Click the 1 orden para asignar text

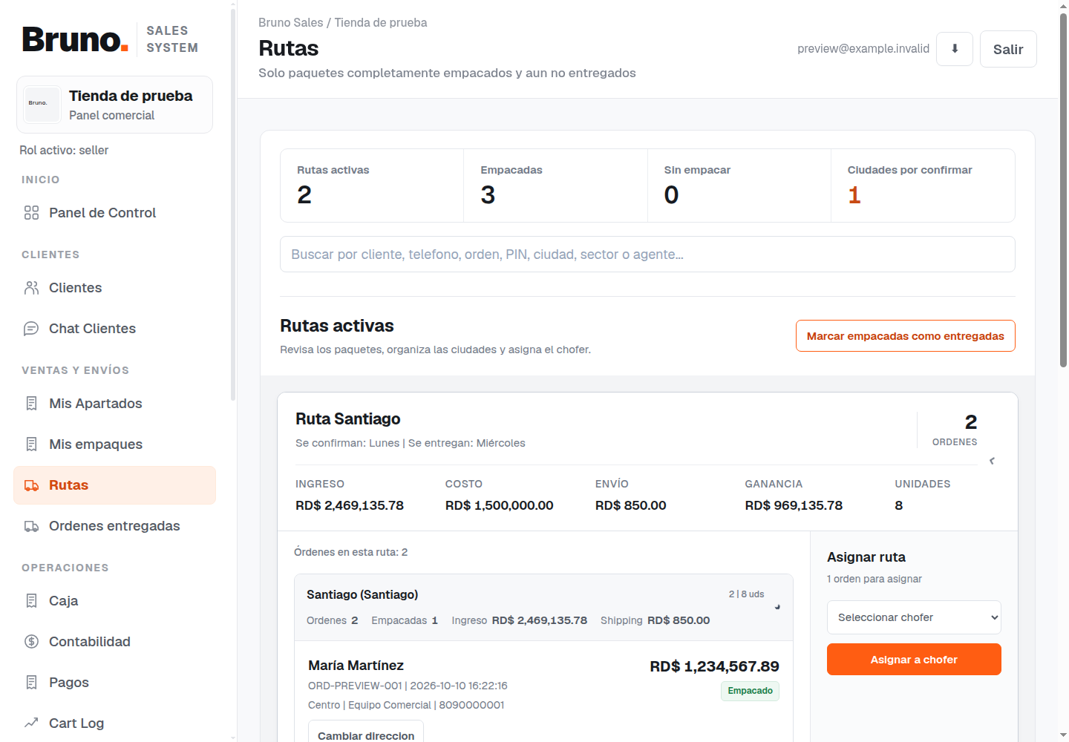[x=875, y=579]
